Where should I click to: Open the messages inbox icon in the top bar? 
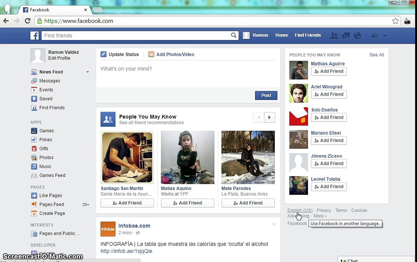pyautogui.click(x=346, y=36)
